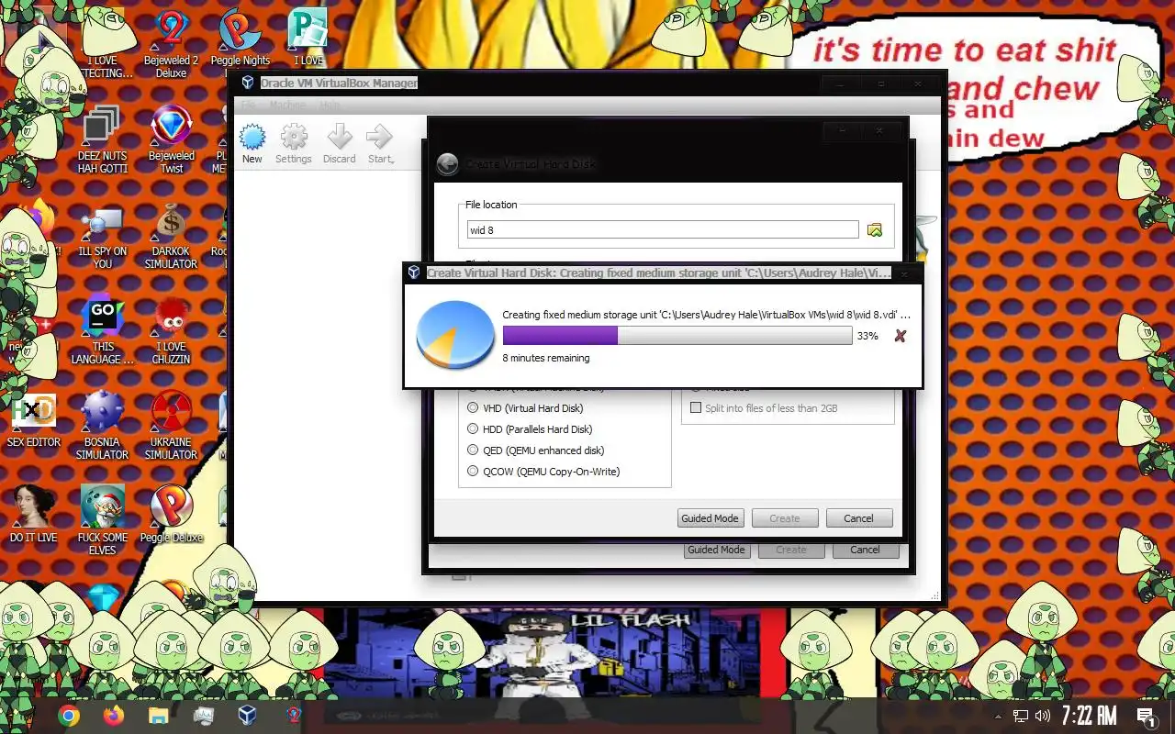This screenshot has width=1175, height=734.
Task: Click the 33% progress percentage
Action: (867, 336)
